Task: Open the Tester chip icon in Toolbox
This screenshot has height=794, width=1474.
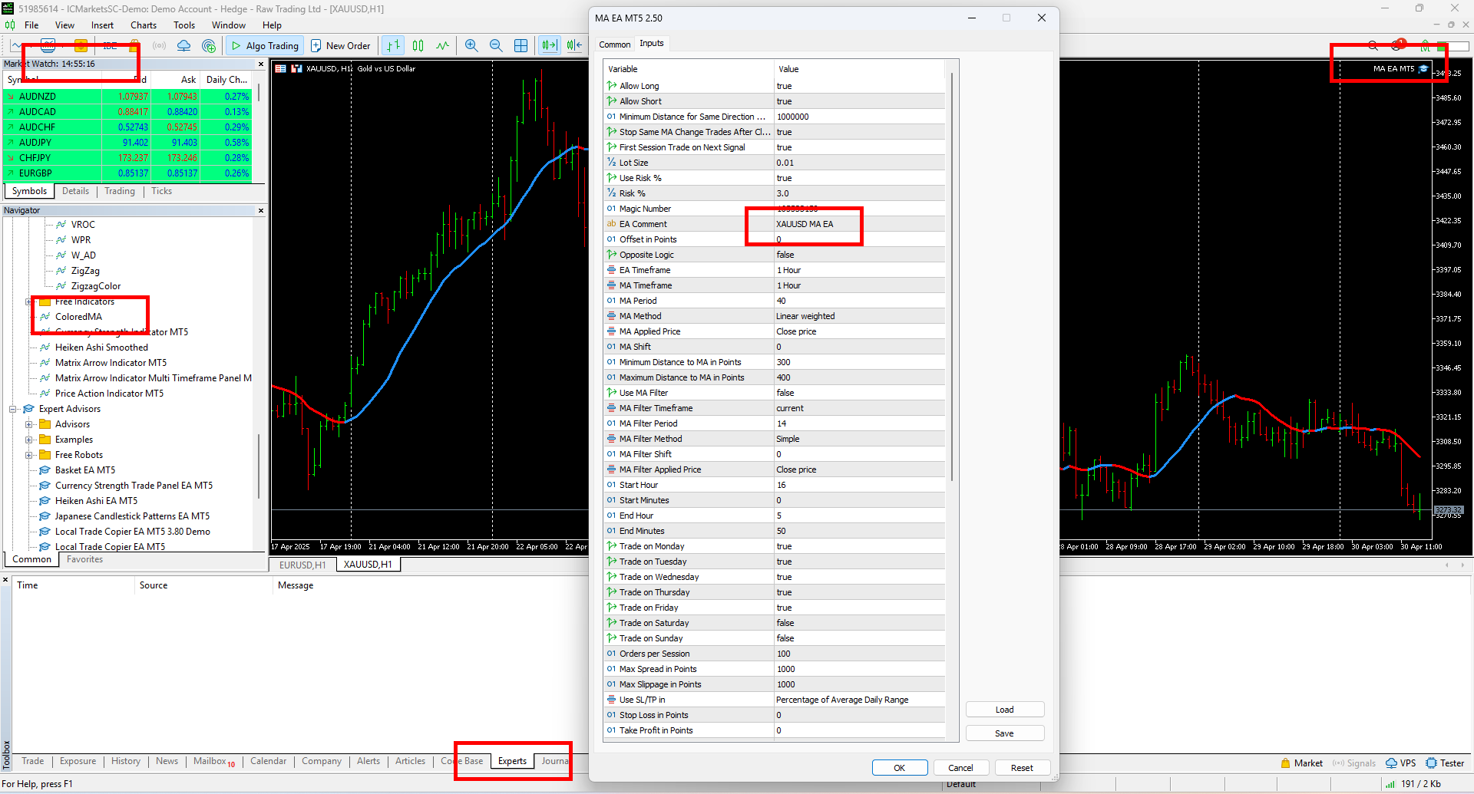Action: click(1446, 763)
